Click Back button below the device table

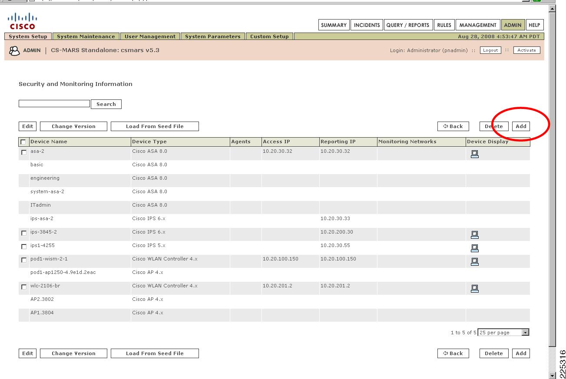point(453,353)
